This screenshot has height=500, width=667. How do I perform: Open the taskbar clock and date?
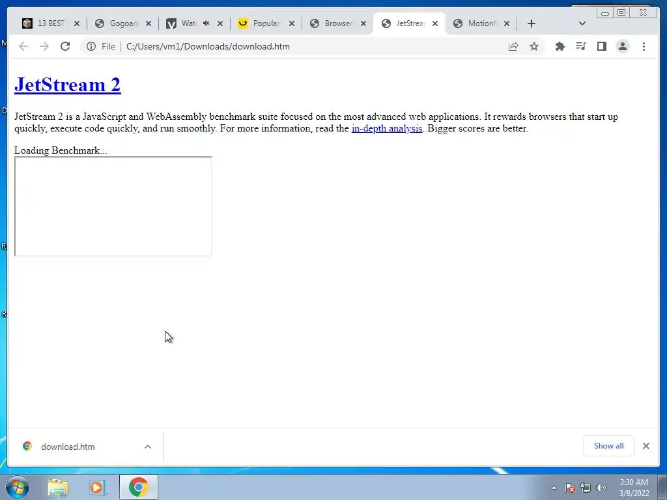click(x=634, y=488)
